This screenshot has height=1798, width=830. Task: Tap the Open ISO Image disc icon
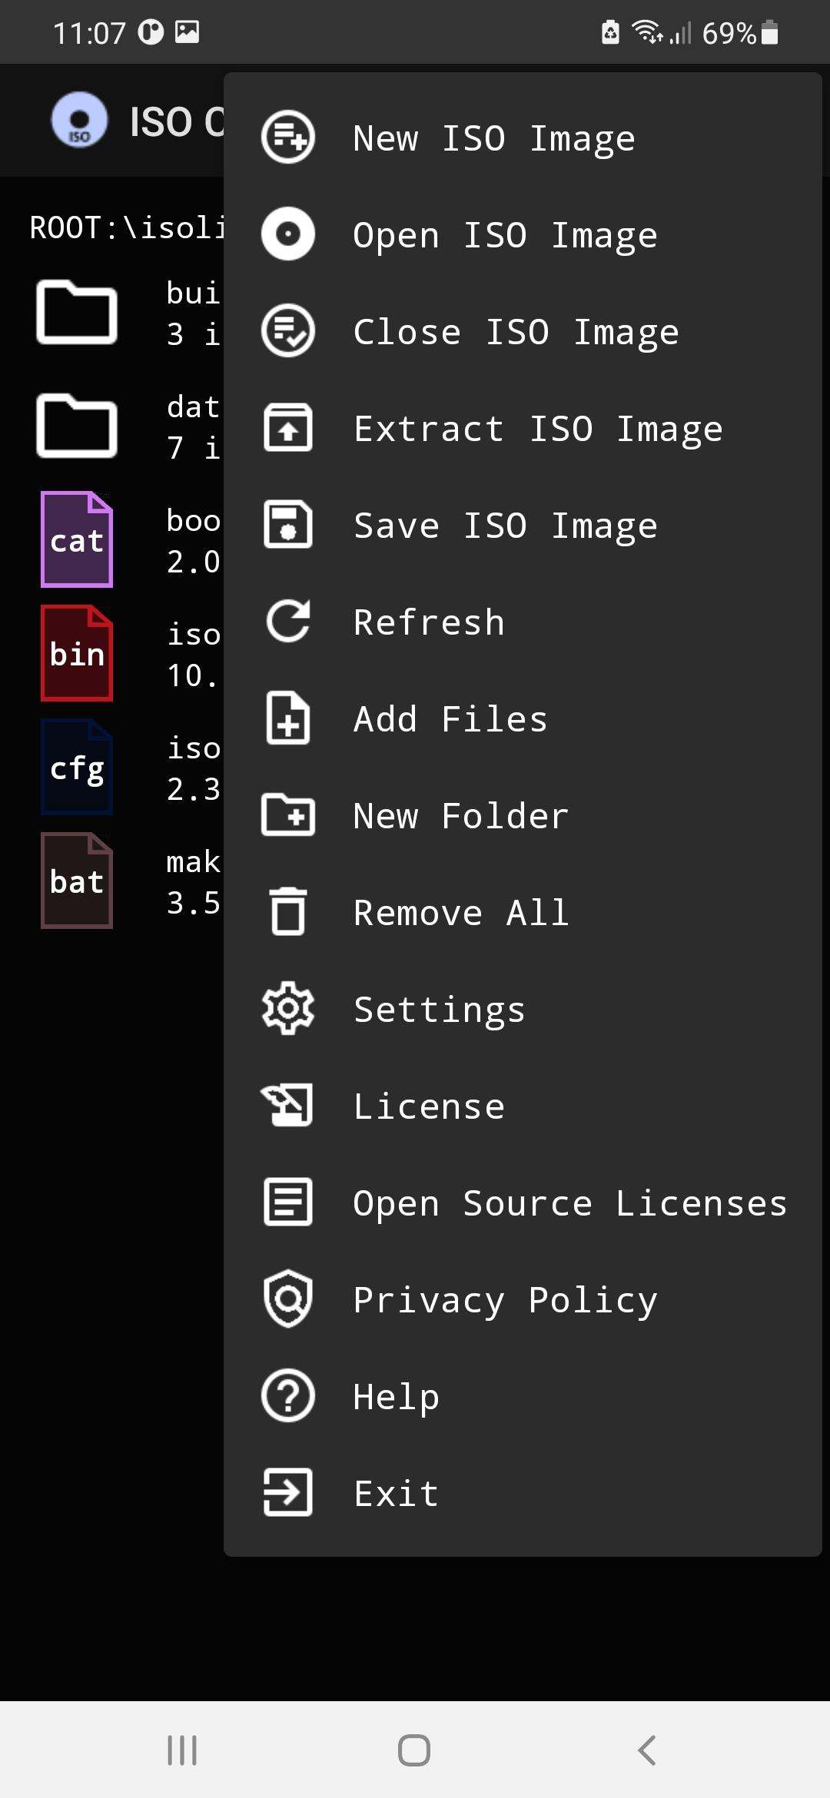tap(287, 234)
